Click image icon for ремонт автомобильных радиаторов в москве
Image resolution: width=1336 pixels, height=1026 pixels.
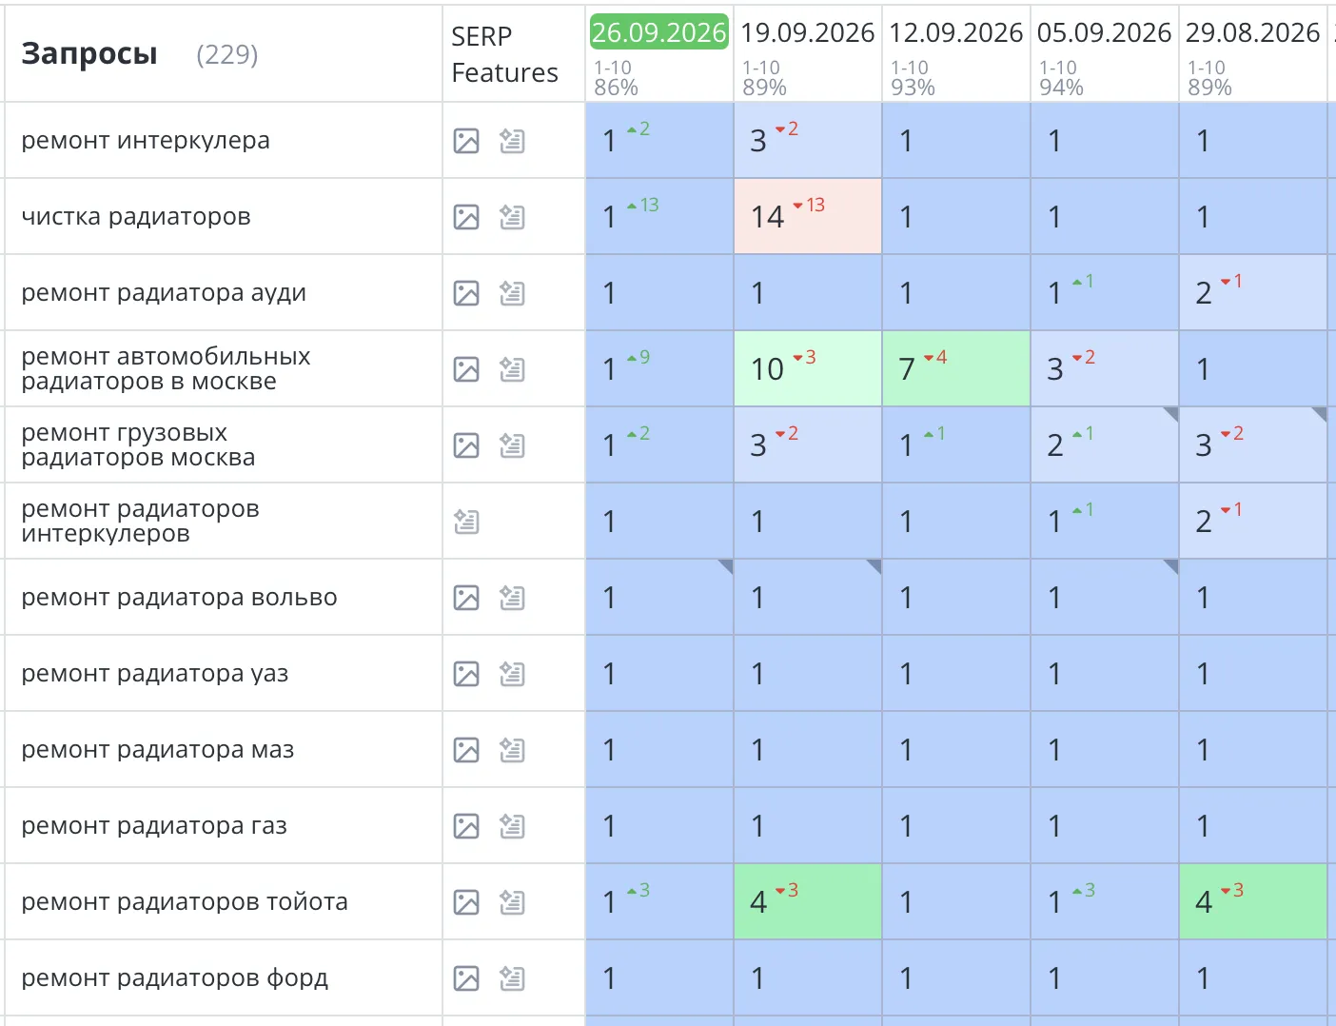pos(466,369)
